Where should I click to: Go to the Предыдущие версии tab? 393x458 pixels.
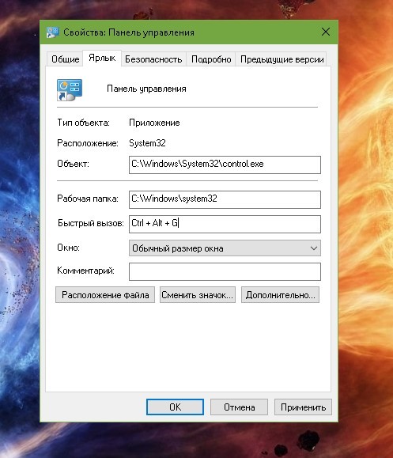[282, 59]
